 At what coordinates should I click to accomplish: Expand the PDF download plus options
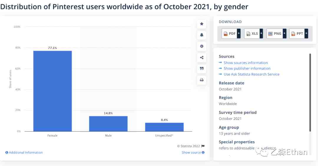pyautogui.click(x=239, y=33)
